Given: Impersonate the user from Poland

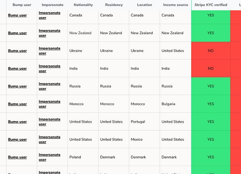Looking at the screenshot, I should pos(49,157).
